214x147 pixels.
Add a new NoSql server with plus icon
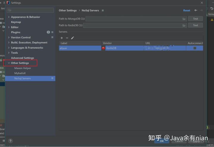pos(62,38)
